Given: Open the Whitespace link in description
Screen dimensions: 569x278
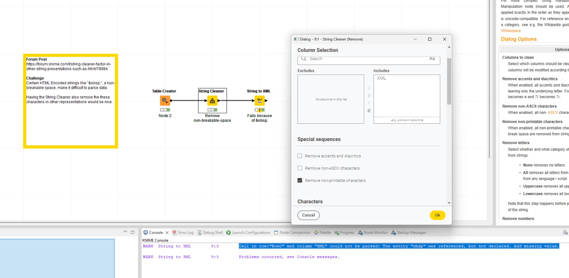Looking at the screenshot, I should click(x=511, y=31).
